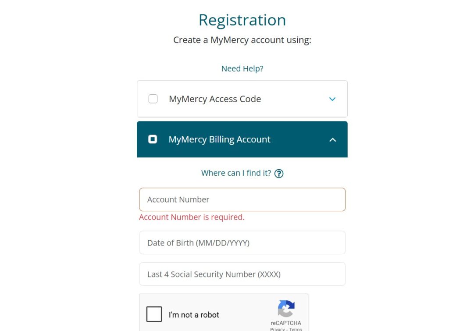Select the MyMercy Access Code label
Viewport: 449px width, 331px height.
pos(215,99)
